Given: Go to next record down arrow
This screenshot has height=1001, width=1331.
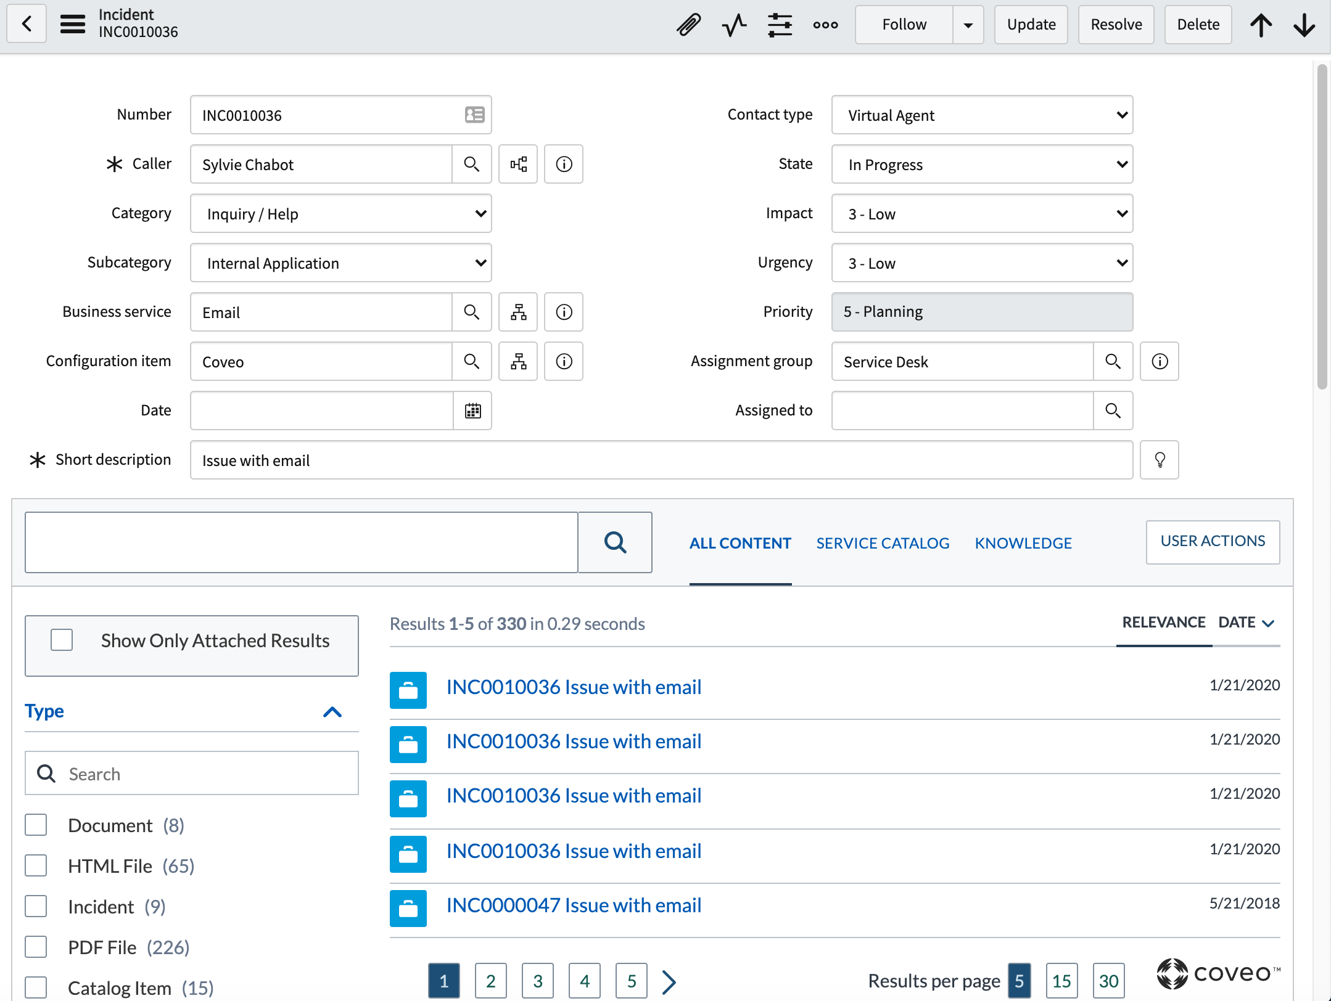Looking at the screenshot, I should coord(1304,25).
